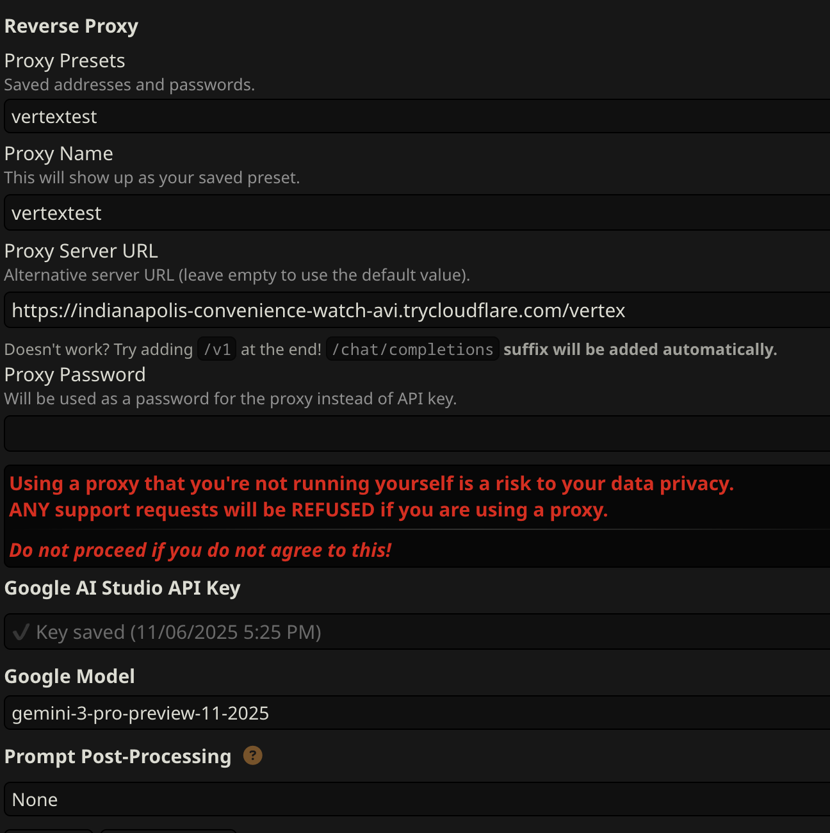Click the Google Model heading

click(x=70, y=677)
